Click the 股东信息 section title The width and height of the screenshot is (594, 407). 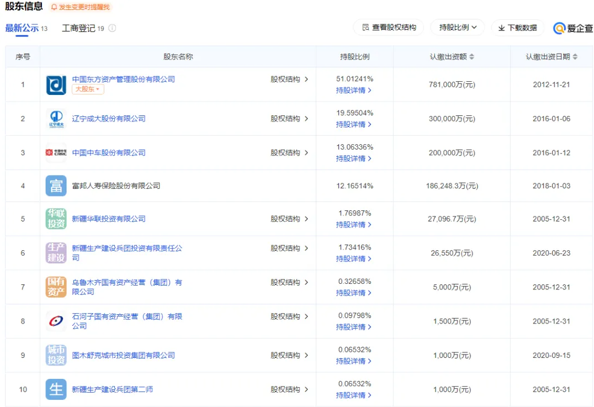point(24,7)
